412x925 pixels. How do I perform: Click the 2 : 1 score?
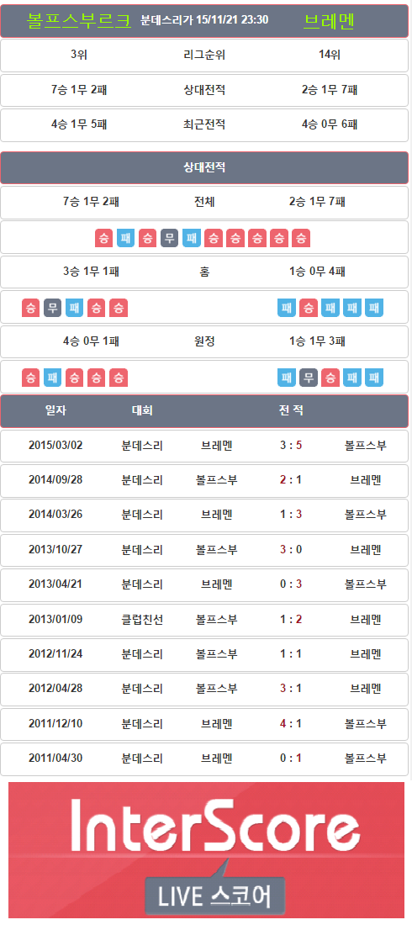(x=291, y=480)
